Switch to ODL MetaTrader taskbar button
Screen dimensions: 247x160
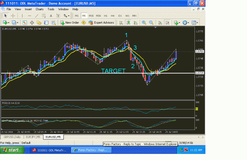50,150
